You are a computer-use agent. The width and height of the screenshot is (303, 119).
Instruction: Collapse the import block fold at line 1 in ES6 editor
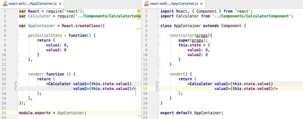coord(159,11)
